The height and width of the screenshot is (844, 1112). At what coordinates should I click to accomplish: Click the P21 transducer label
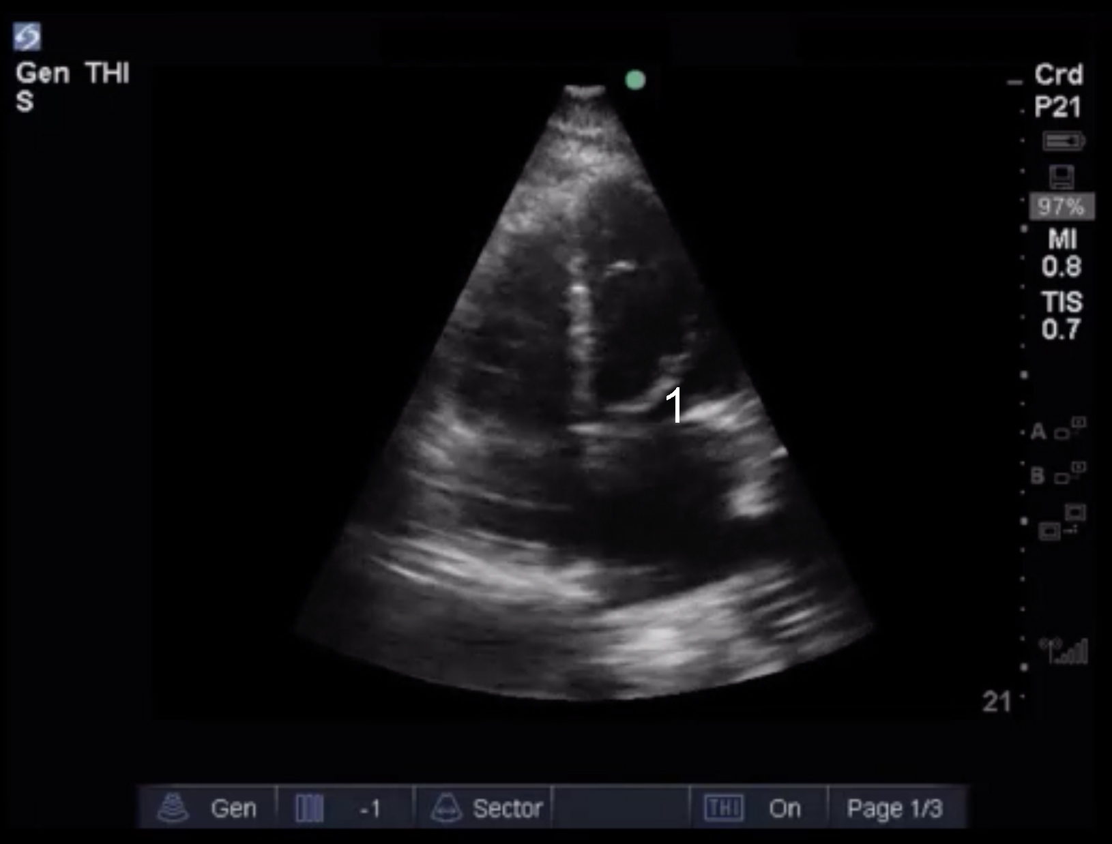1057,107
